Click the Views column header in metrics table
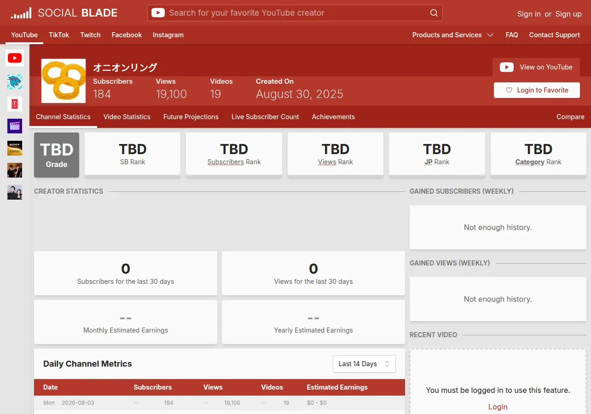 point(213,387)
